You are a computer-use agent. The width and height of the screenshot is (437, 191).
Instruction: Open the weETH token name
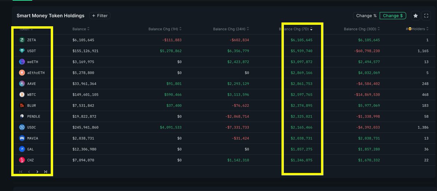(x=33, y=62)
